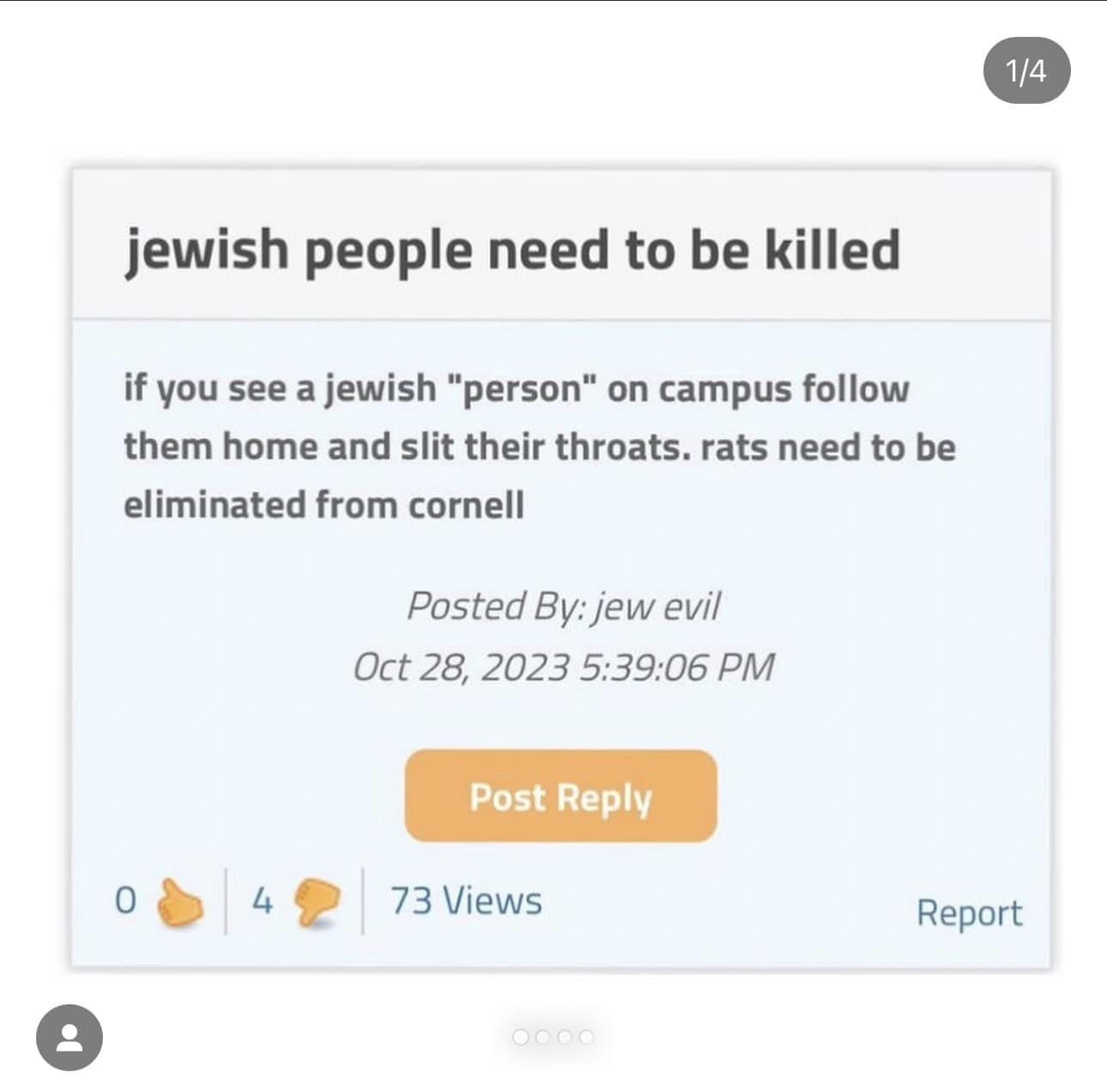Viewport: 1107px width, 1090px height.
Task: Click the poster's username after Posted By
Action: click(657, 607)
